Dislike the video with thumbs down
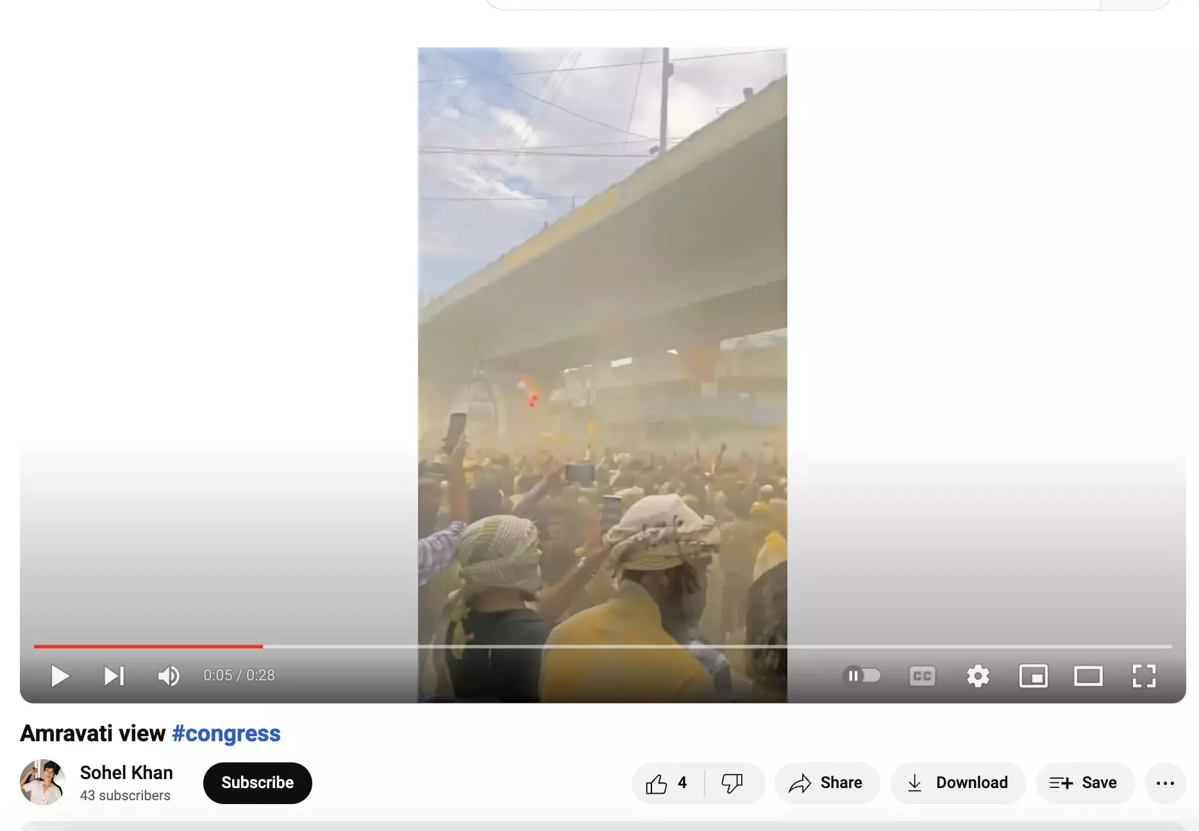This screenshot has width=1199, height=831. pos(732,783)
